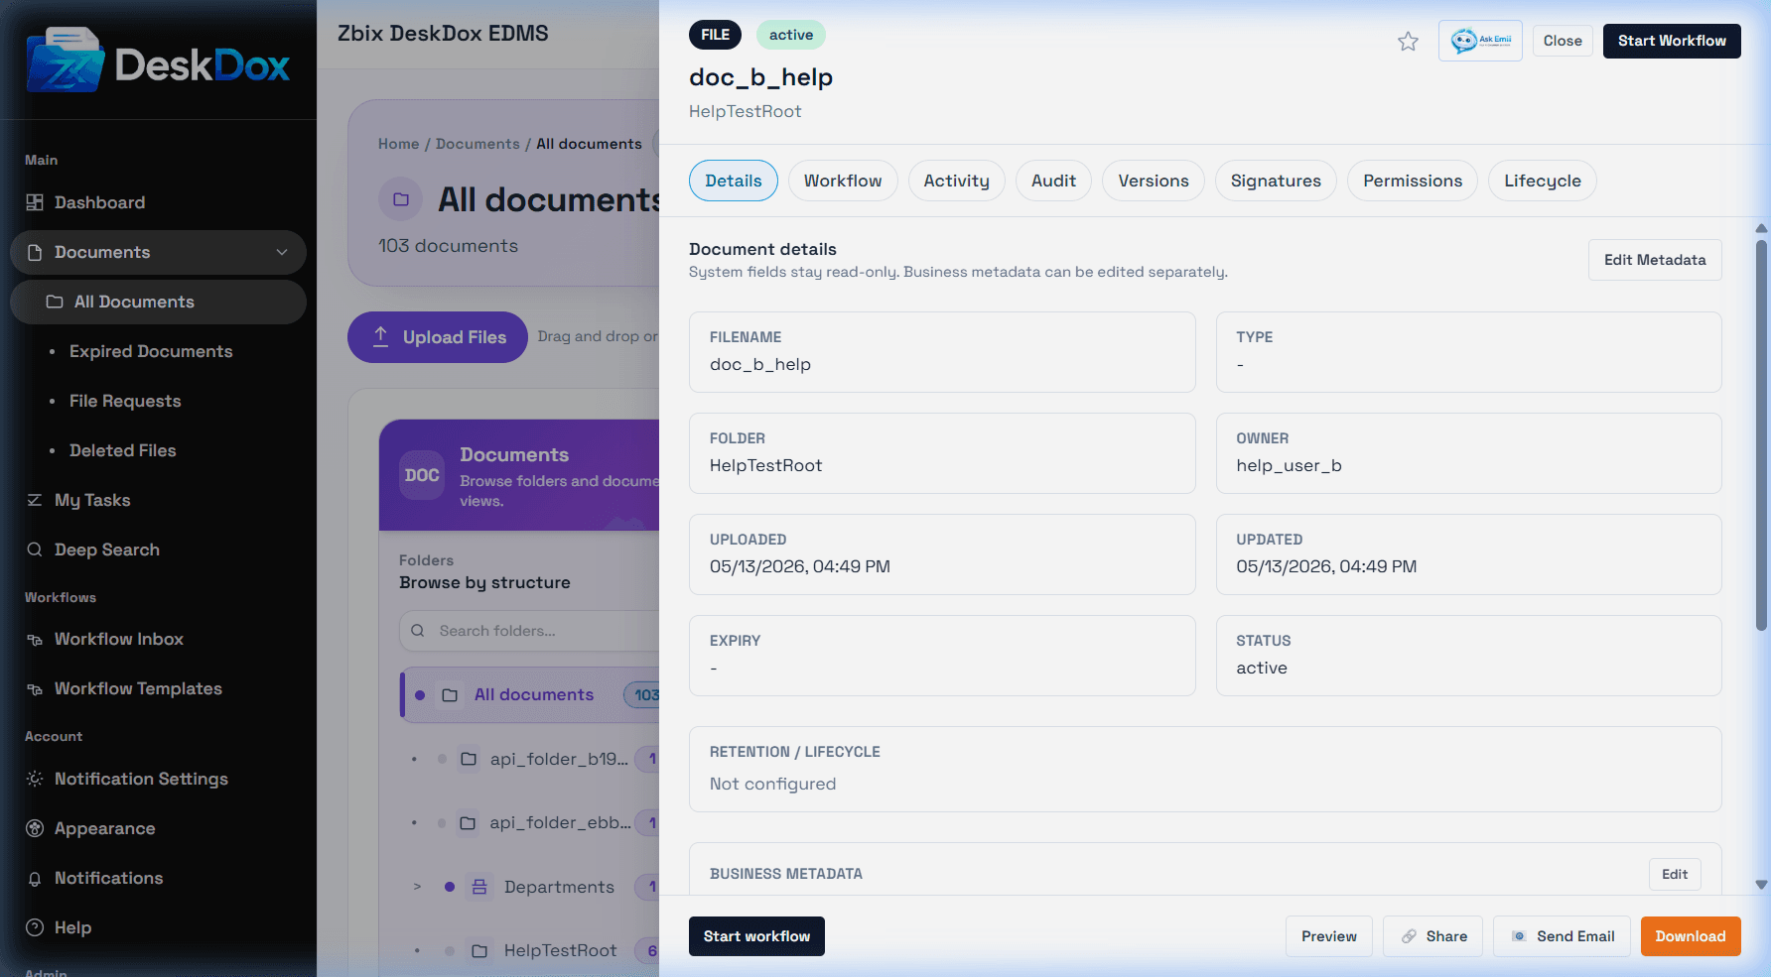
Task: Open the Ask Emii assistant
Action: (1480, 41)
